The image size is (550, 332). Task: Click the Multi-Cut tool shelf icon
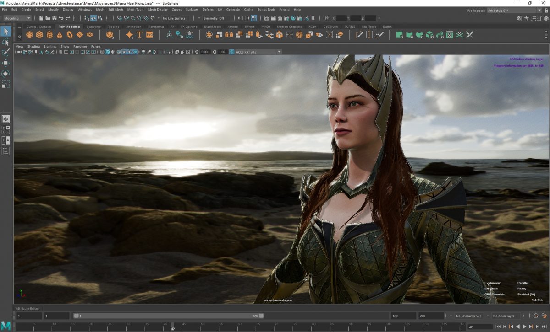coord(359,35)
